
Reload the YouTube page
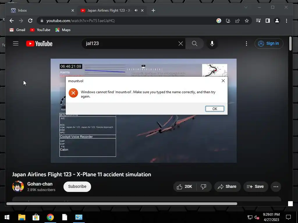point(30,21)
